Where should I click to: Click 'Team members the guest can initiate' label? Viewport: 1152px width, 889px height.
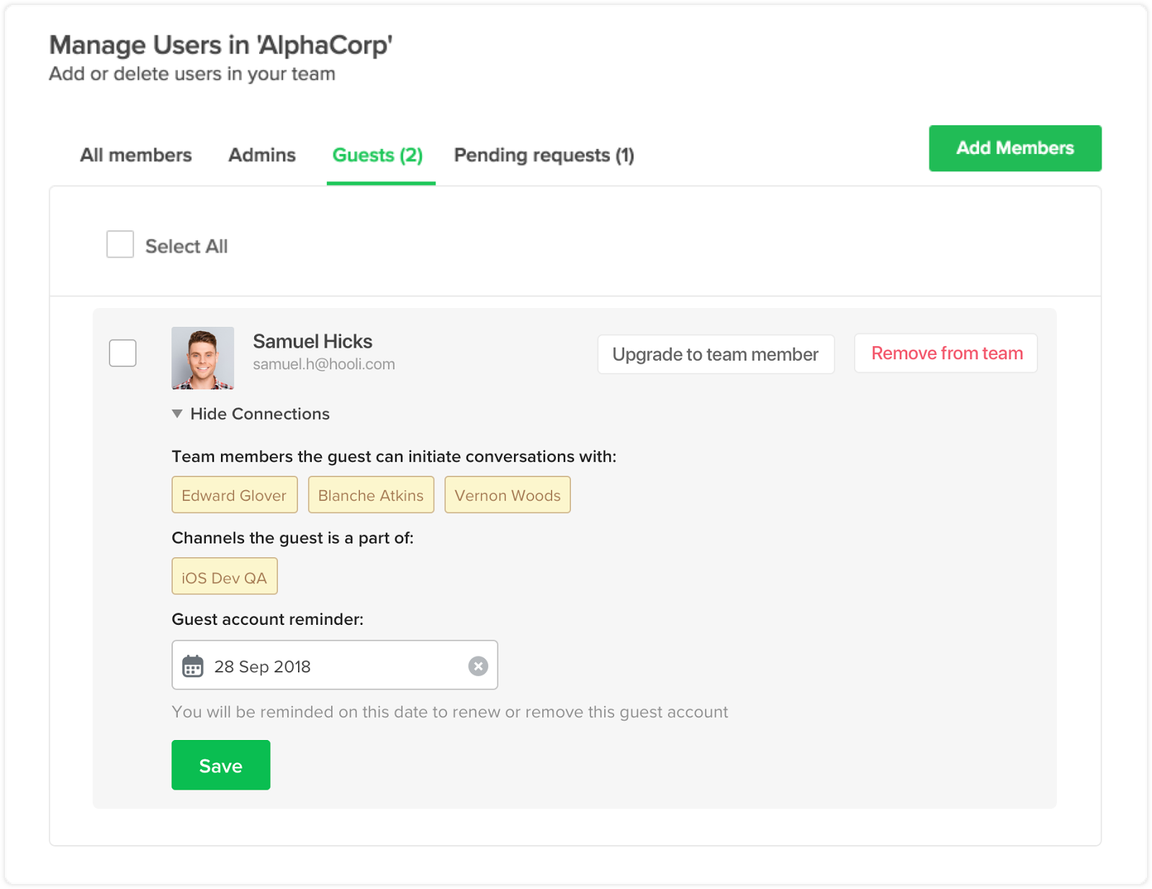coord(394,456)
